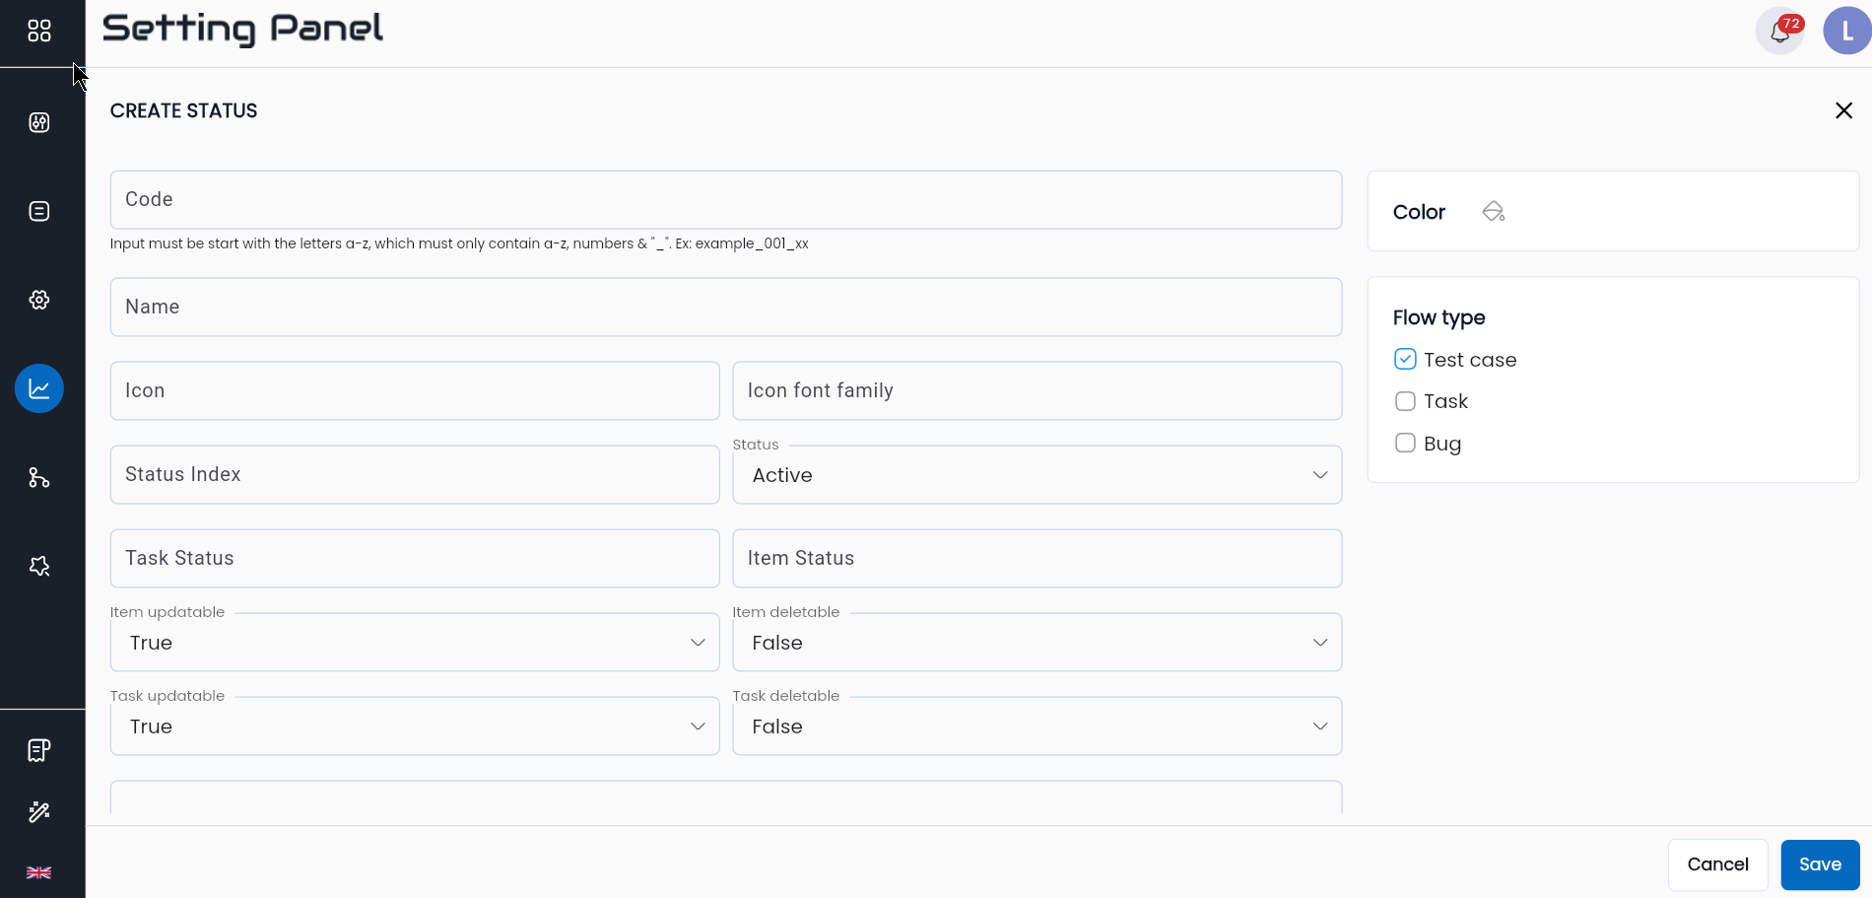Screen dimensions: 1872x898
Task: Open the Color paint bucket picker
Action: pyautogui.click(x=1493, y=211)
